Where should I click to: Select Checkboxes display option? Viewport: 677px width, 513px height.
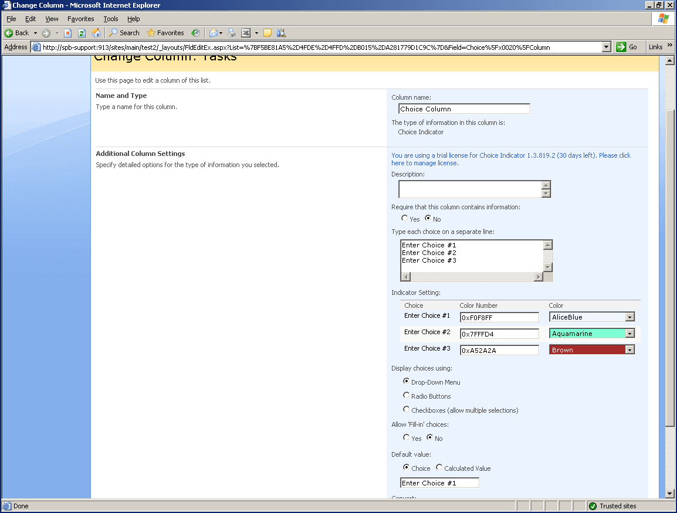point(407,409)
